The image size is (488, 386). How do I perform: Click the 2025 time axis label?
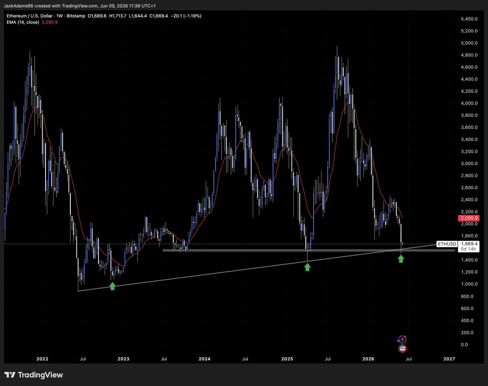click(287, 359)
